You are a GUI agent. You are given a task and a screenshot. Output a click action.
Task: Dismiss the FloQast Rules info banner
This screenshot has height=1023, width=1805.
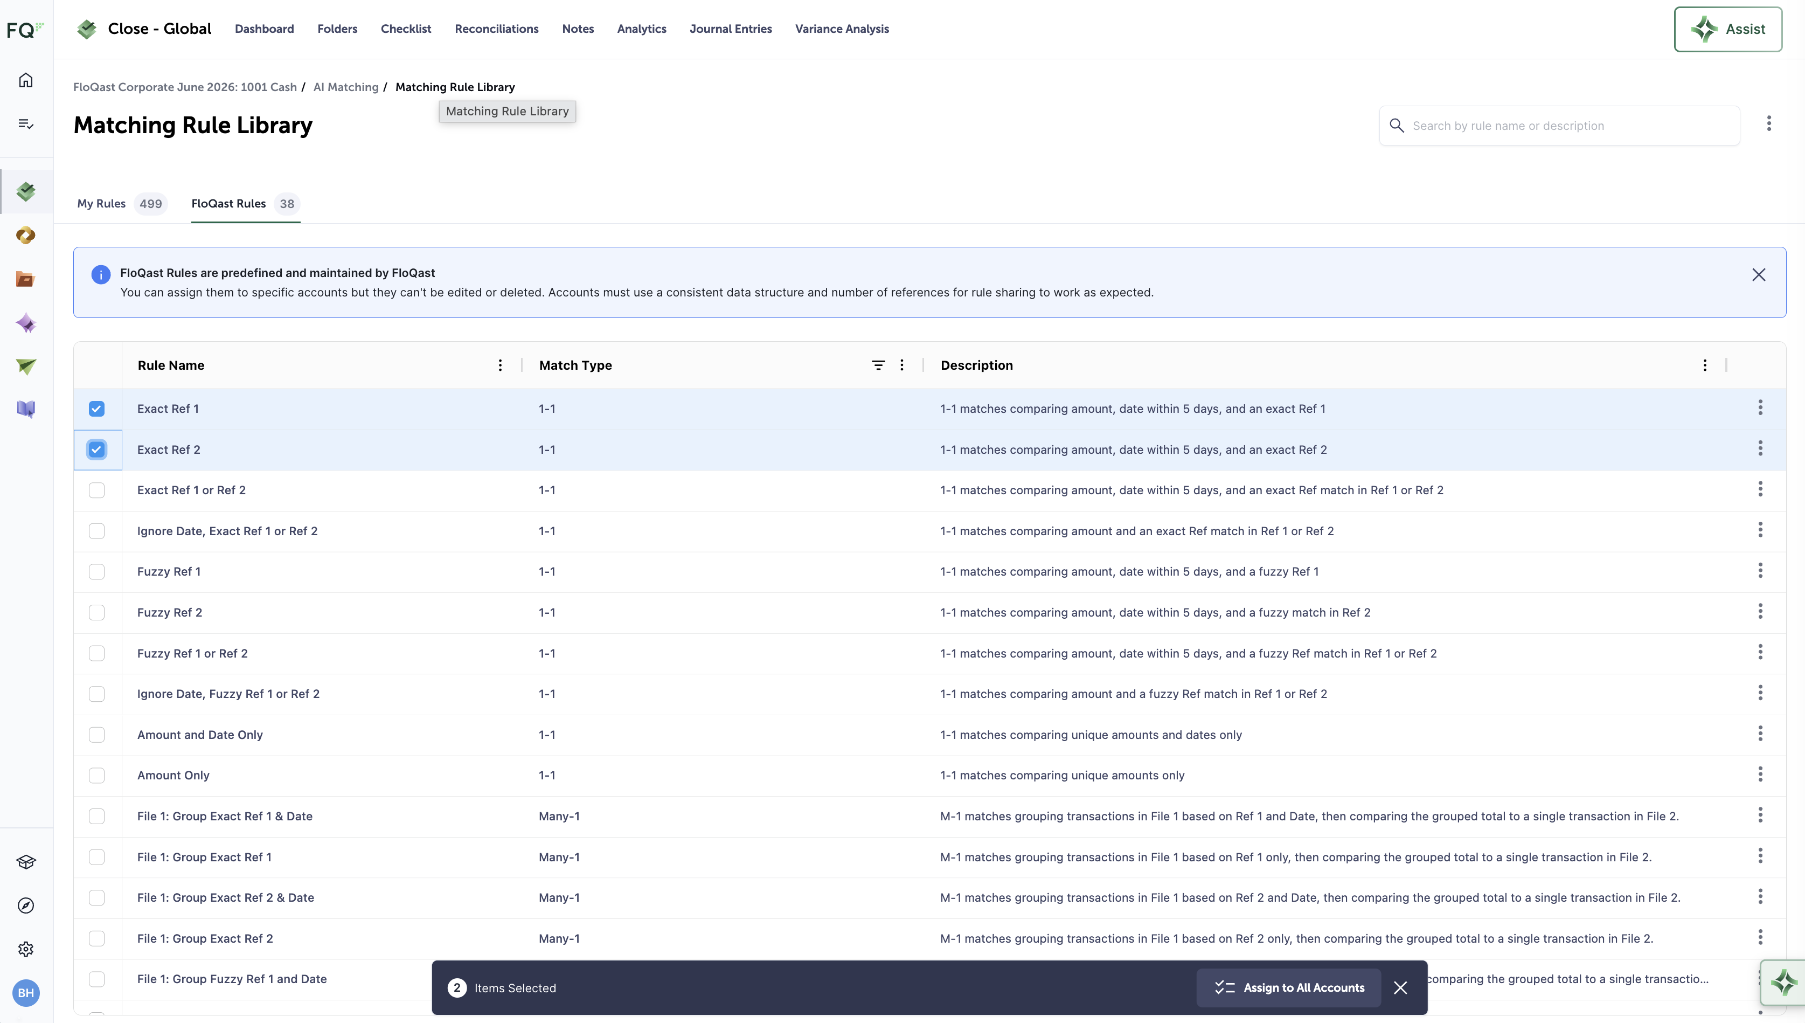[x=1759, y=275]
